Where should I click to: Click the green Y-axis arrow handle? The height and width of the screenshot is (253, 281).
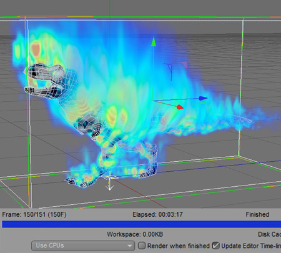pyautogui.click(x=154, y=42)
